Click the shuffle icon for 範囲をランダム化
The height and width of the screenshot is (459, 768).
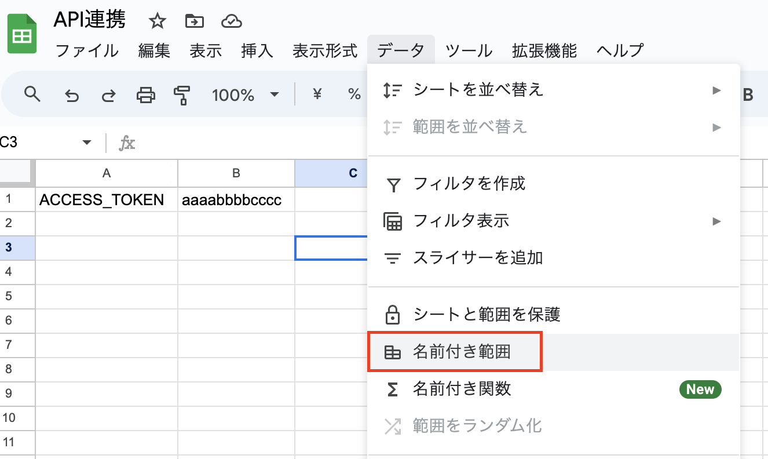pyautogui.click(x=393, y=427)
